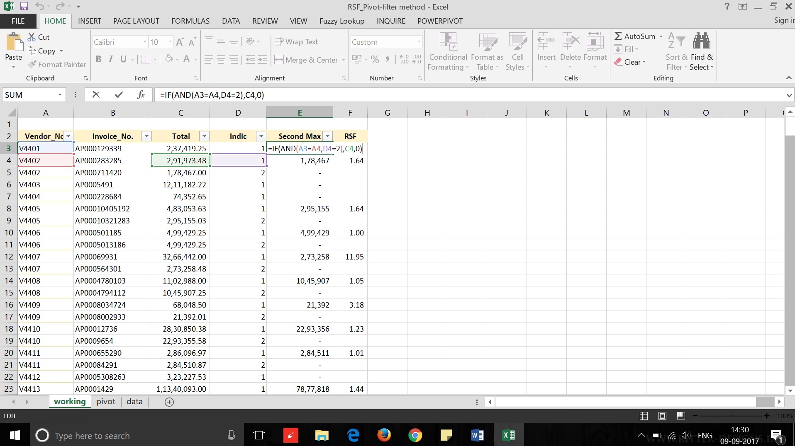Switch to the FORMULAS ribbon tab
Viewport: 795px width, 446px height.
[x=190, y=21]
